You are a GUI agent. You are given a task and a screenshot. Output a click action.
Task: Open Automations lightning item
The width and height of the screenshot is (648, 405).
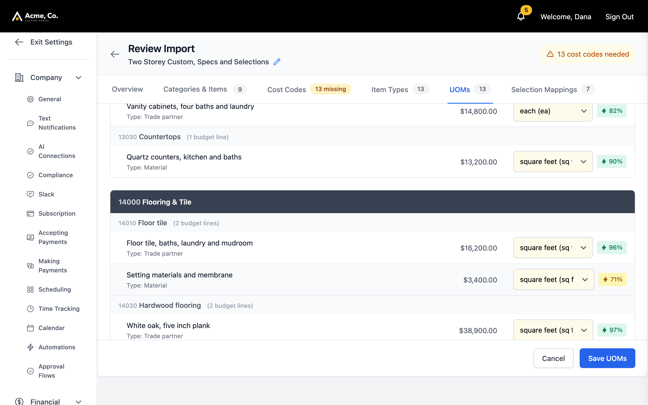tap(57, 347)
